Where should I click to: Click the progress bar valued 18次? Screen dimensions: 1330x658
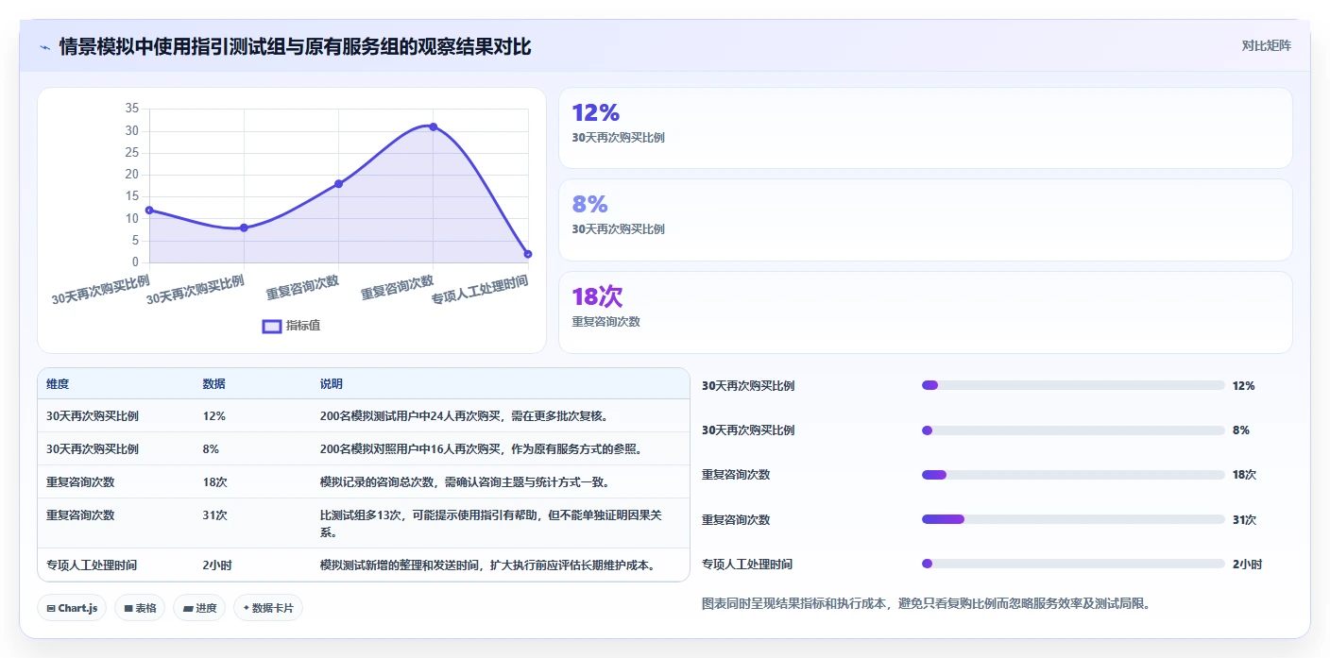coord(1073,475)
